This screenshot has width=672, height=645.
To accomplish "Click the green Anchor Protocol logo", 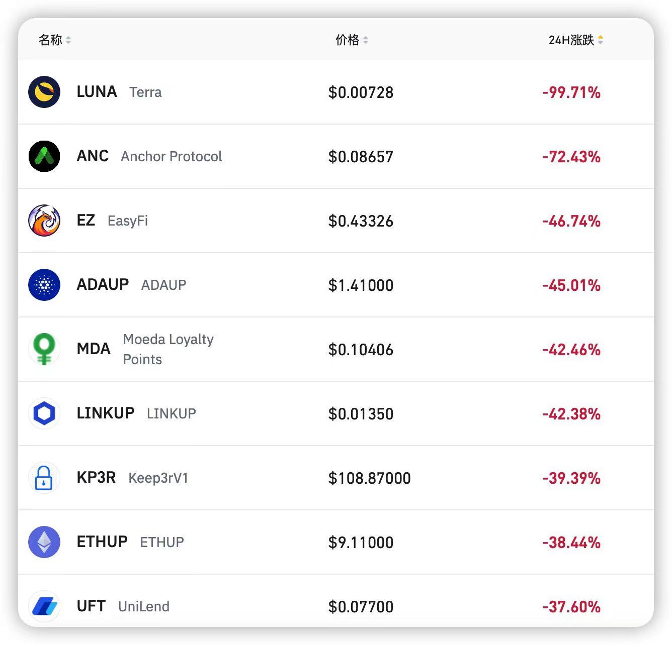I will 44,156.
